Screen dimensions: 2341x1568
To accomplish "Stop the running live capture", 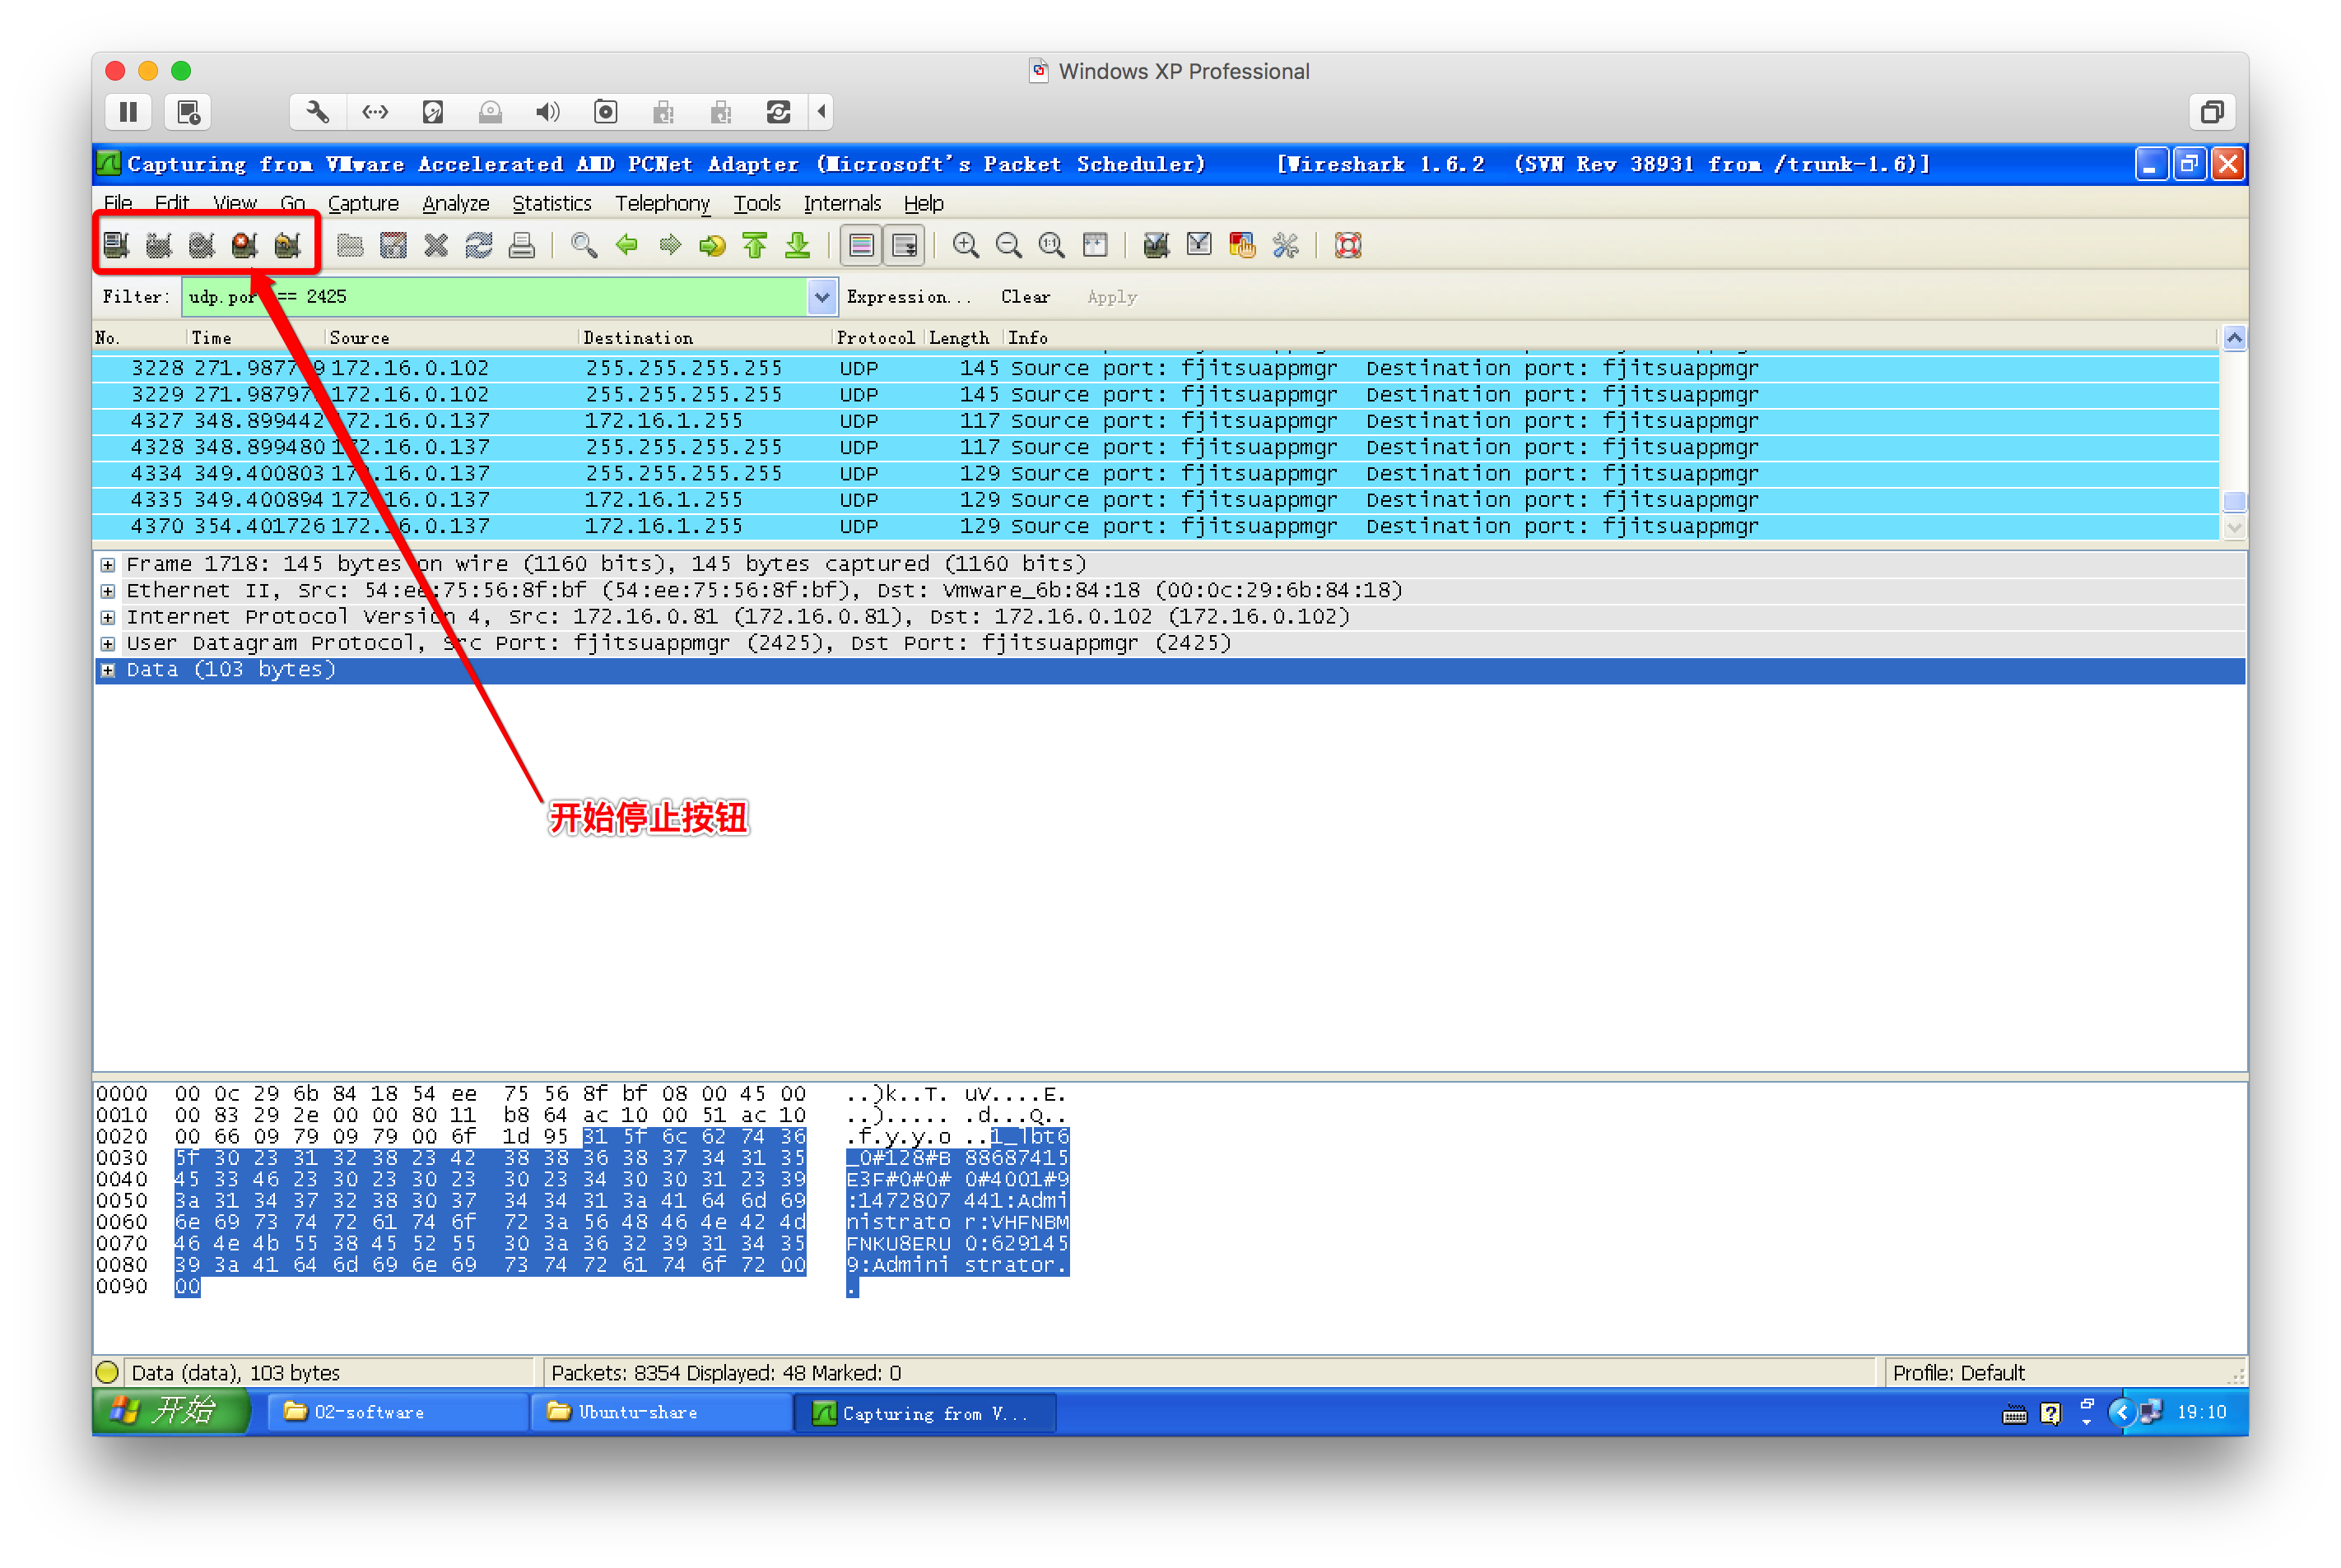I will point(244,245).
